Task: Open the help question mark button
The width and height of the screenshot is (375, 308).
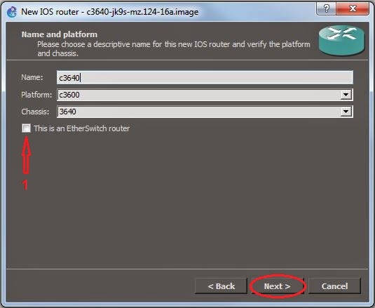Action: click(326, 9)
